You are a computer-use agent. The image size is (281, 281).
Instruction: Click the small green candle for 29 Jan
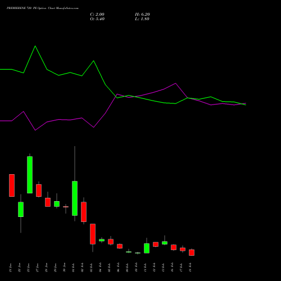pos(57,204)
